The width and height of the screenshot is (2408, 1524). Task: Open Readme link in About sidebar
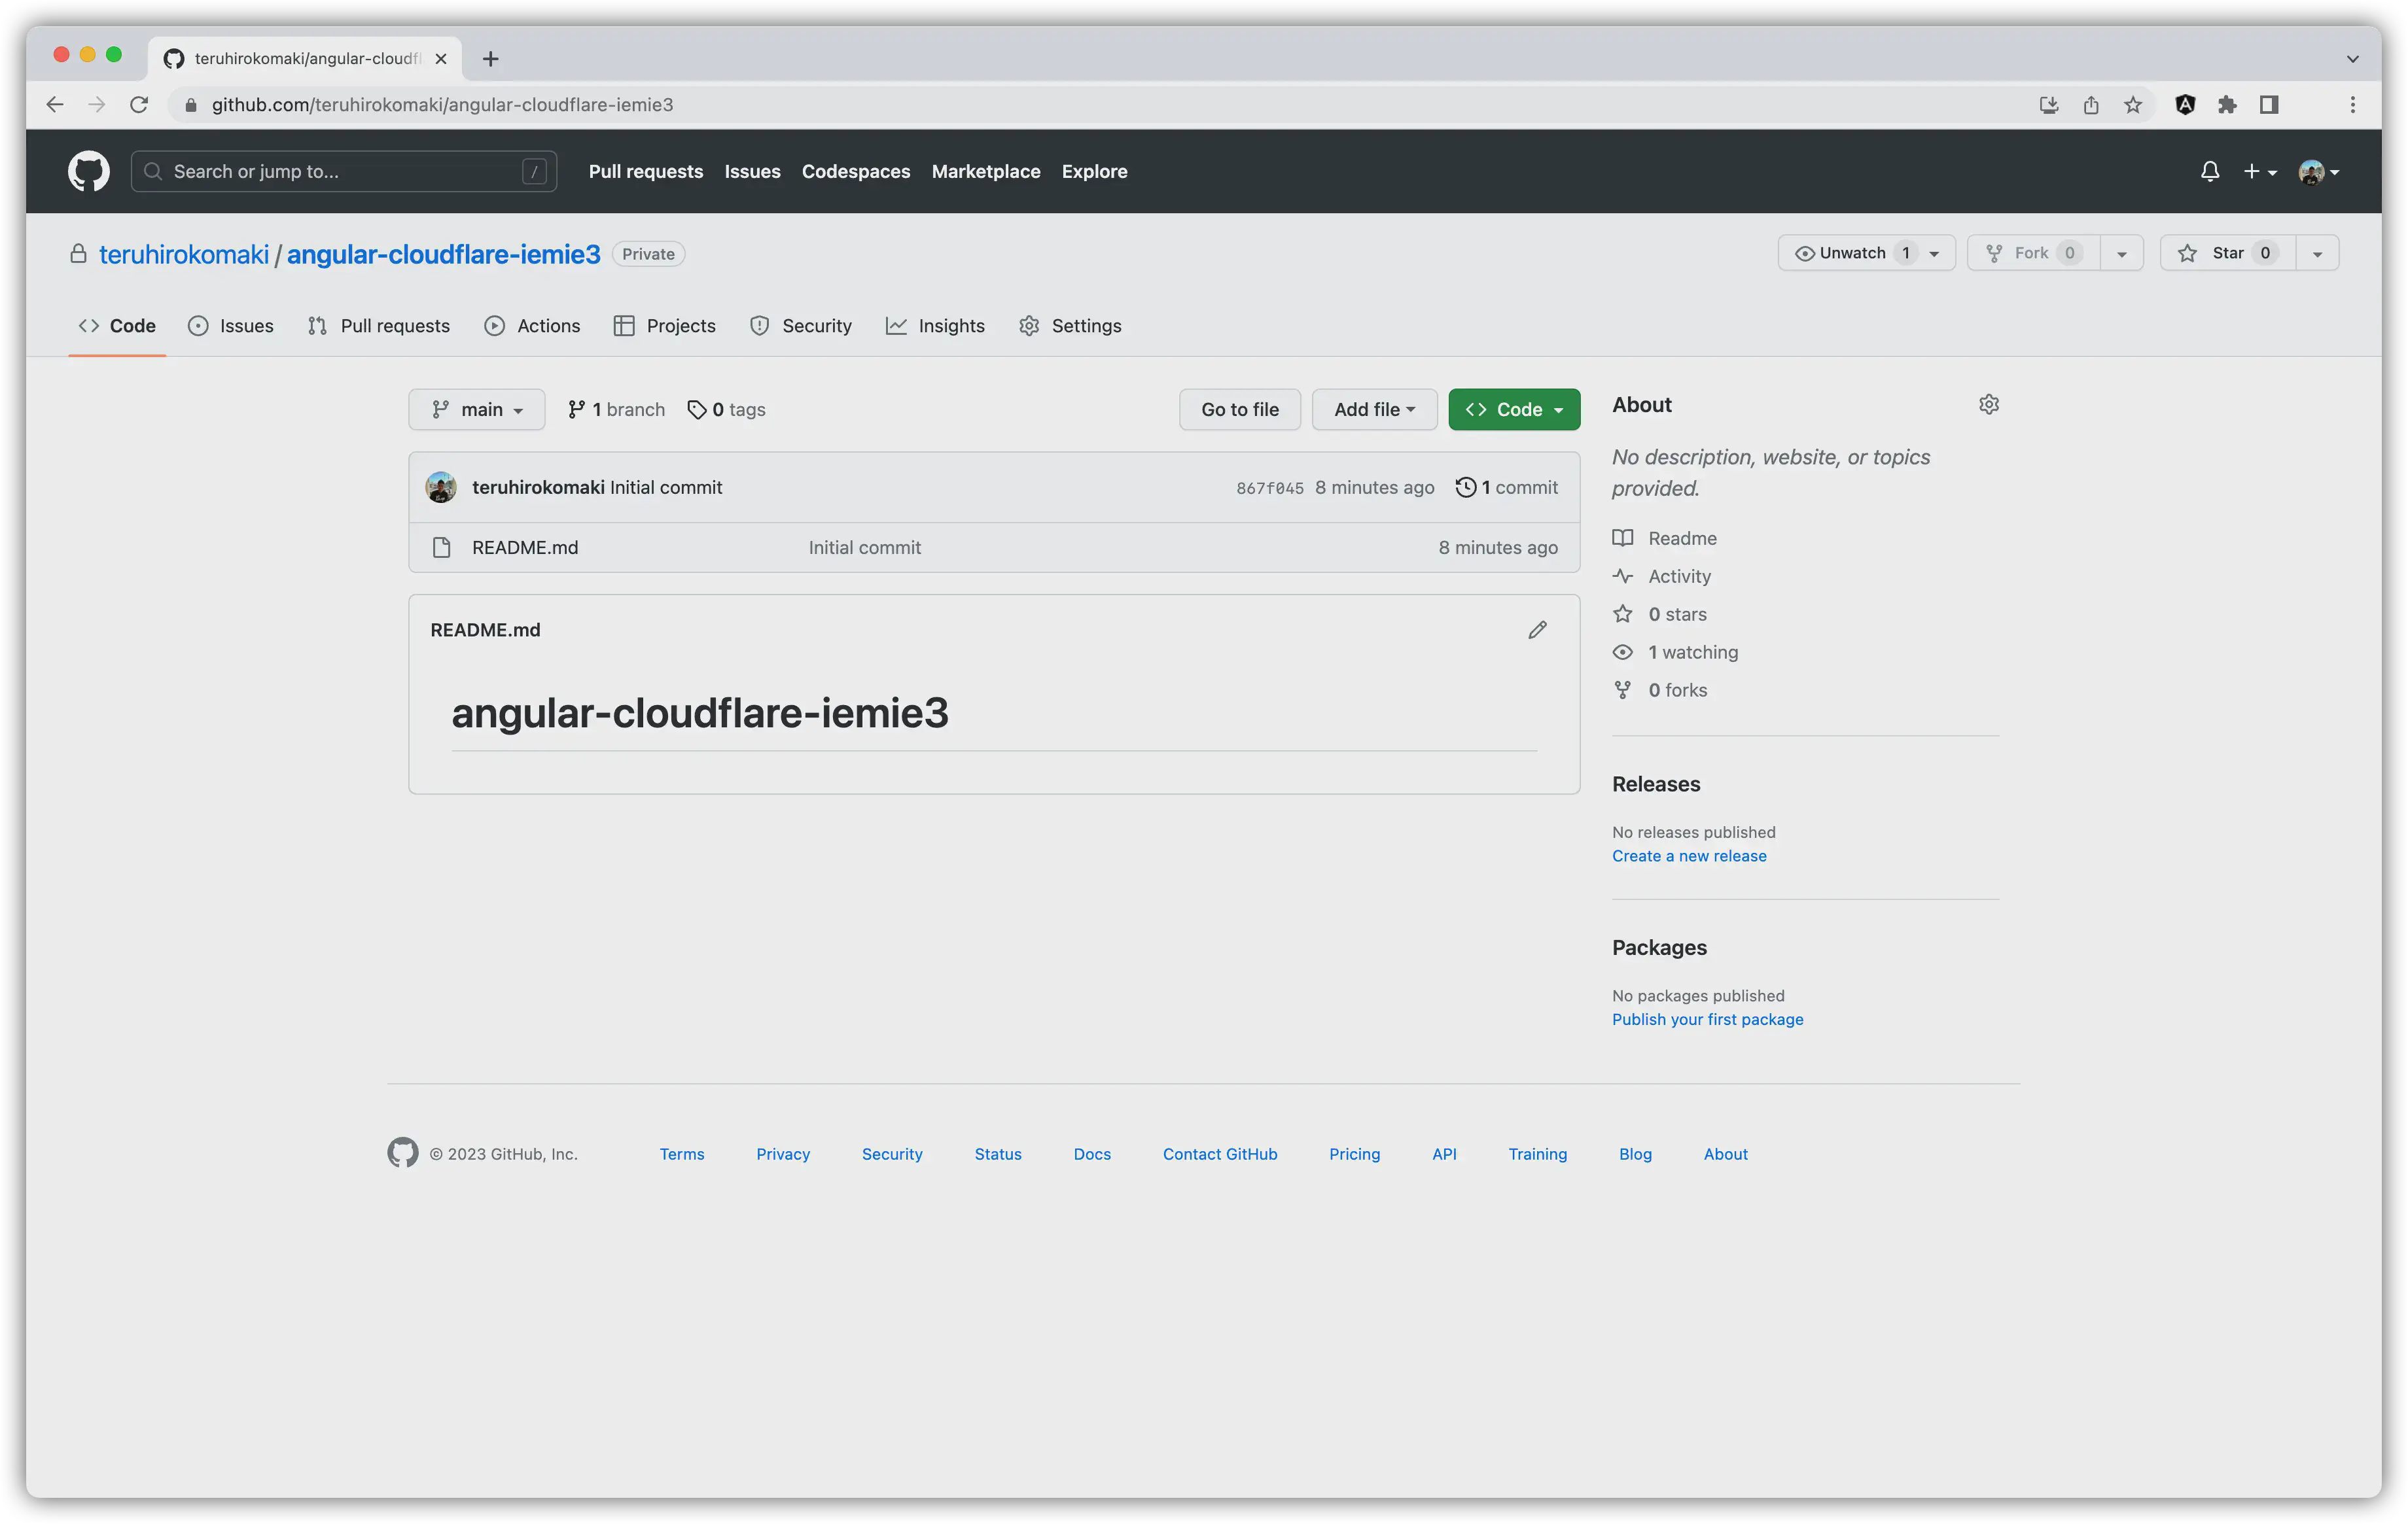(1664, 538)
